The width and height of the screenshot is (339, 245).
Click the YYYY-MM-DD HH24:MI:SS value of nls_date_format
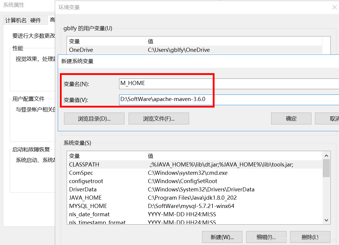click(x=182, y=214)
